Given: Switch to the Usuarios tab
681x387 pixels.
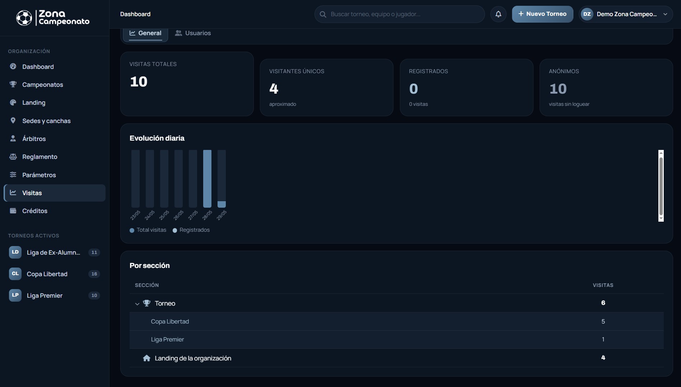Looking at the screenshot, I should (193, 33).
